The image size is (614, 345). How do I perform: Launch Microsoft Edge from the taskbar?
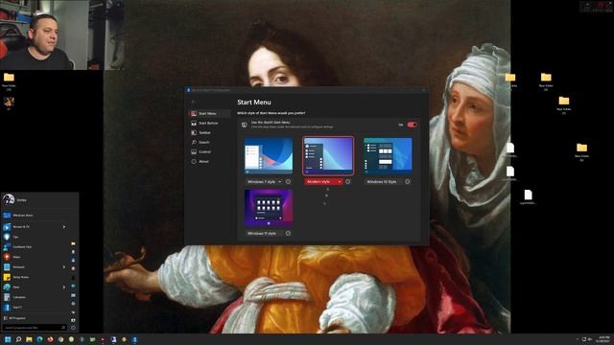(39, 339)
